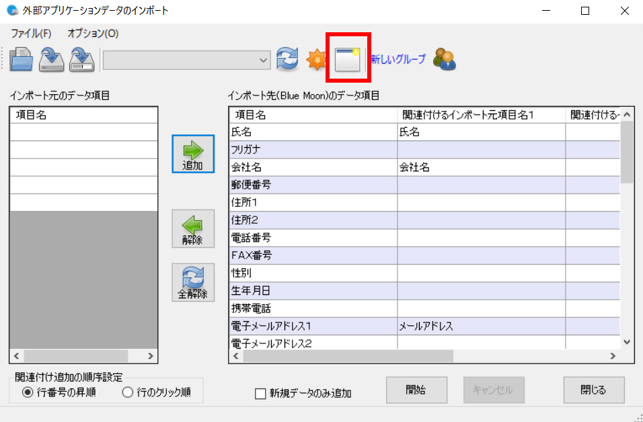Viewport: 643px width, 422px height.
Task: Click the destination table vertical scrollbar down arrow
Action: [x=627, y=341]
